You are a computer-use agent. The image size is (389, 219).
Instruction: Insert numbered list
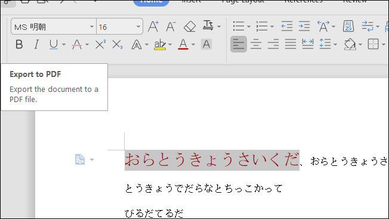tap(262, 26)
